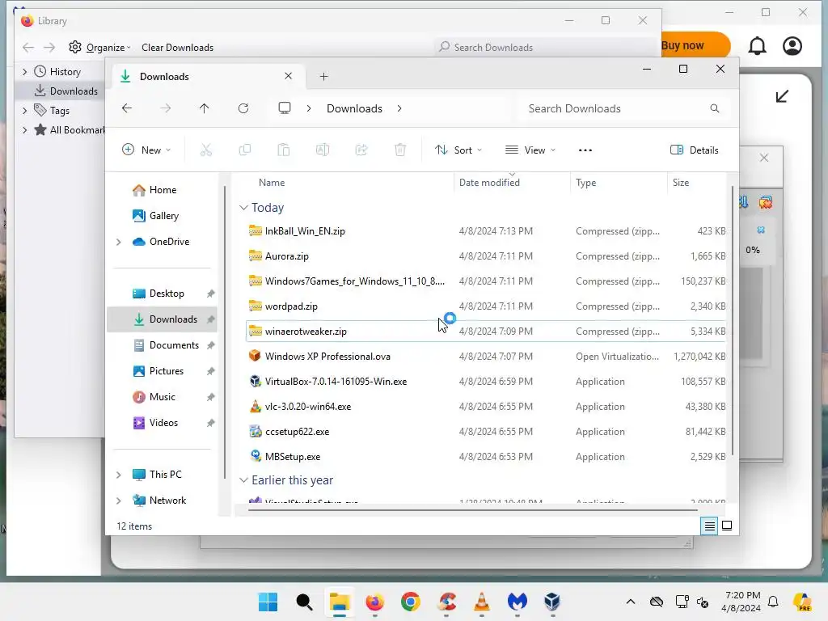Select Windows7Games_for_Windows zip file

[486, 281]
